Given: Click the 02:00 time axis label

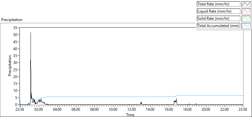Looking at the screenshot, I should tap(38, 109).
